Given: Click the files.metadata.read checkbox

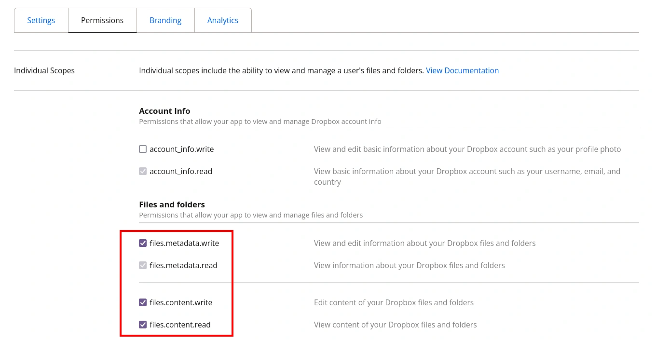Looking at the screenshot, I should click(143, 265).
